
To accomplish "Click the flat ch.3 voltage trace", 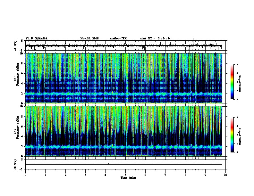I will point(124,164).
